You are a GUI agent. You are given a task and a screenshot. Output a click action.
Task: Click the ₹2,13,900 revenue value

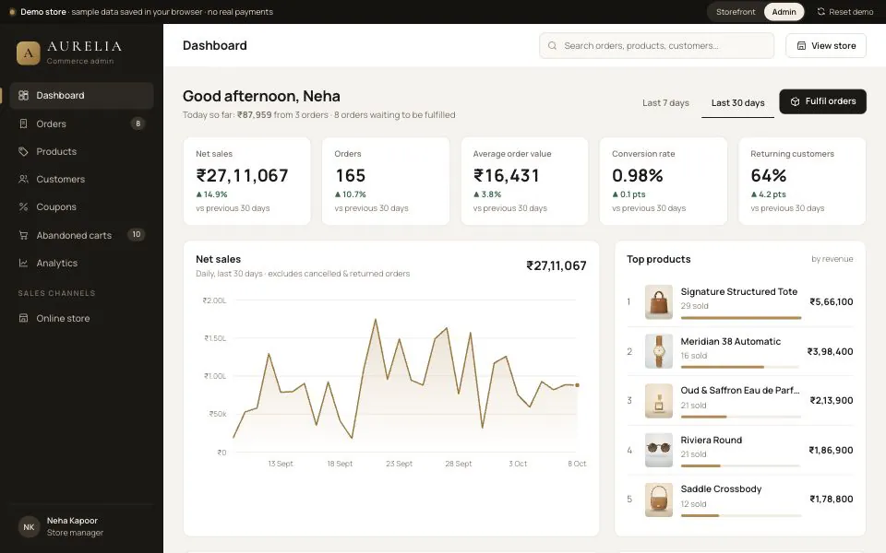(832, 401)
